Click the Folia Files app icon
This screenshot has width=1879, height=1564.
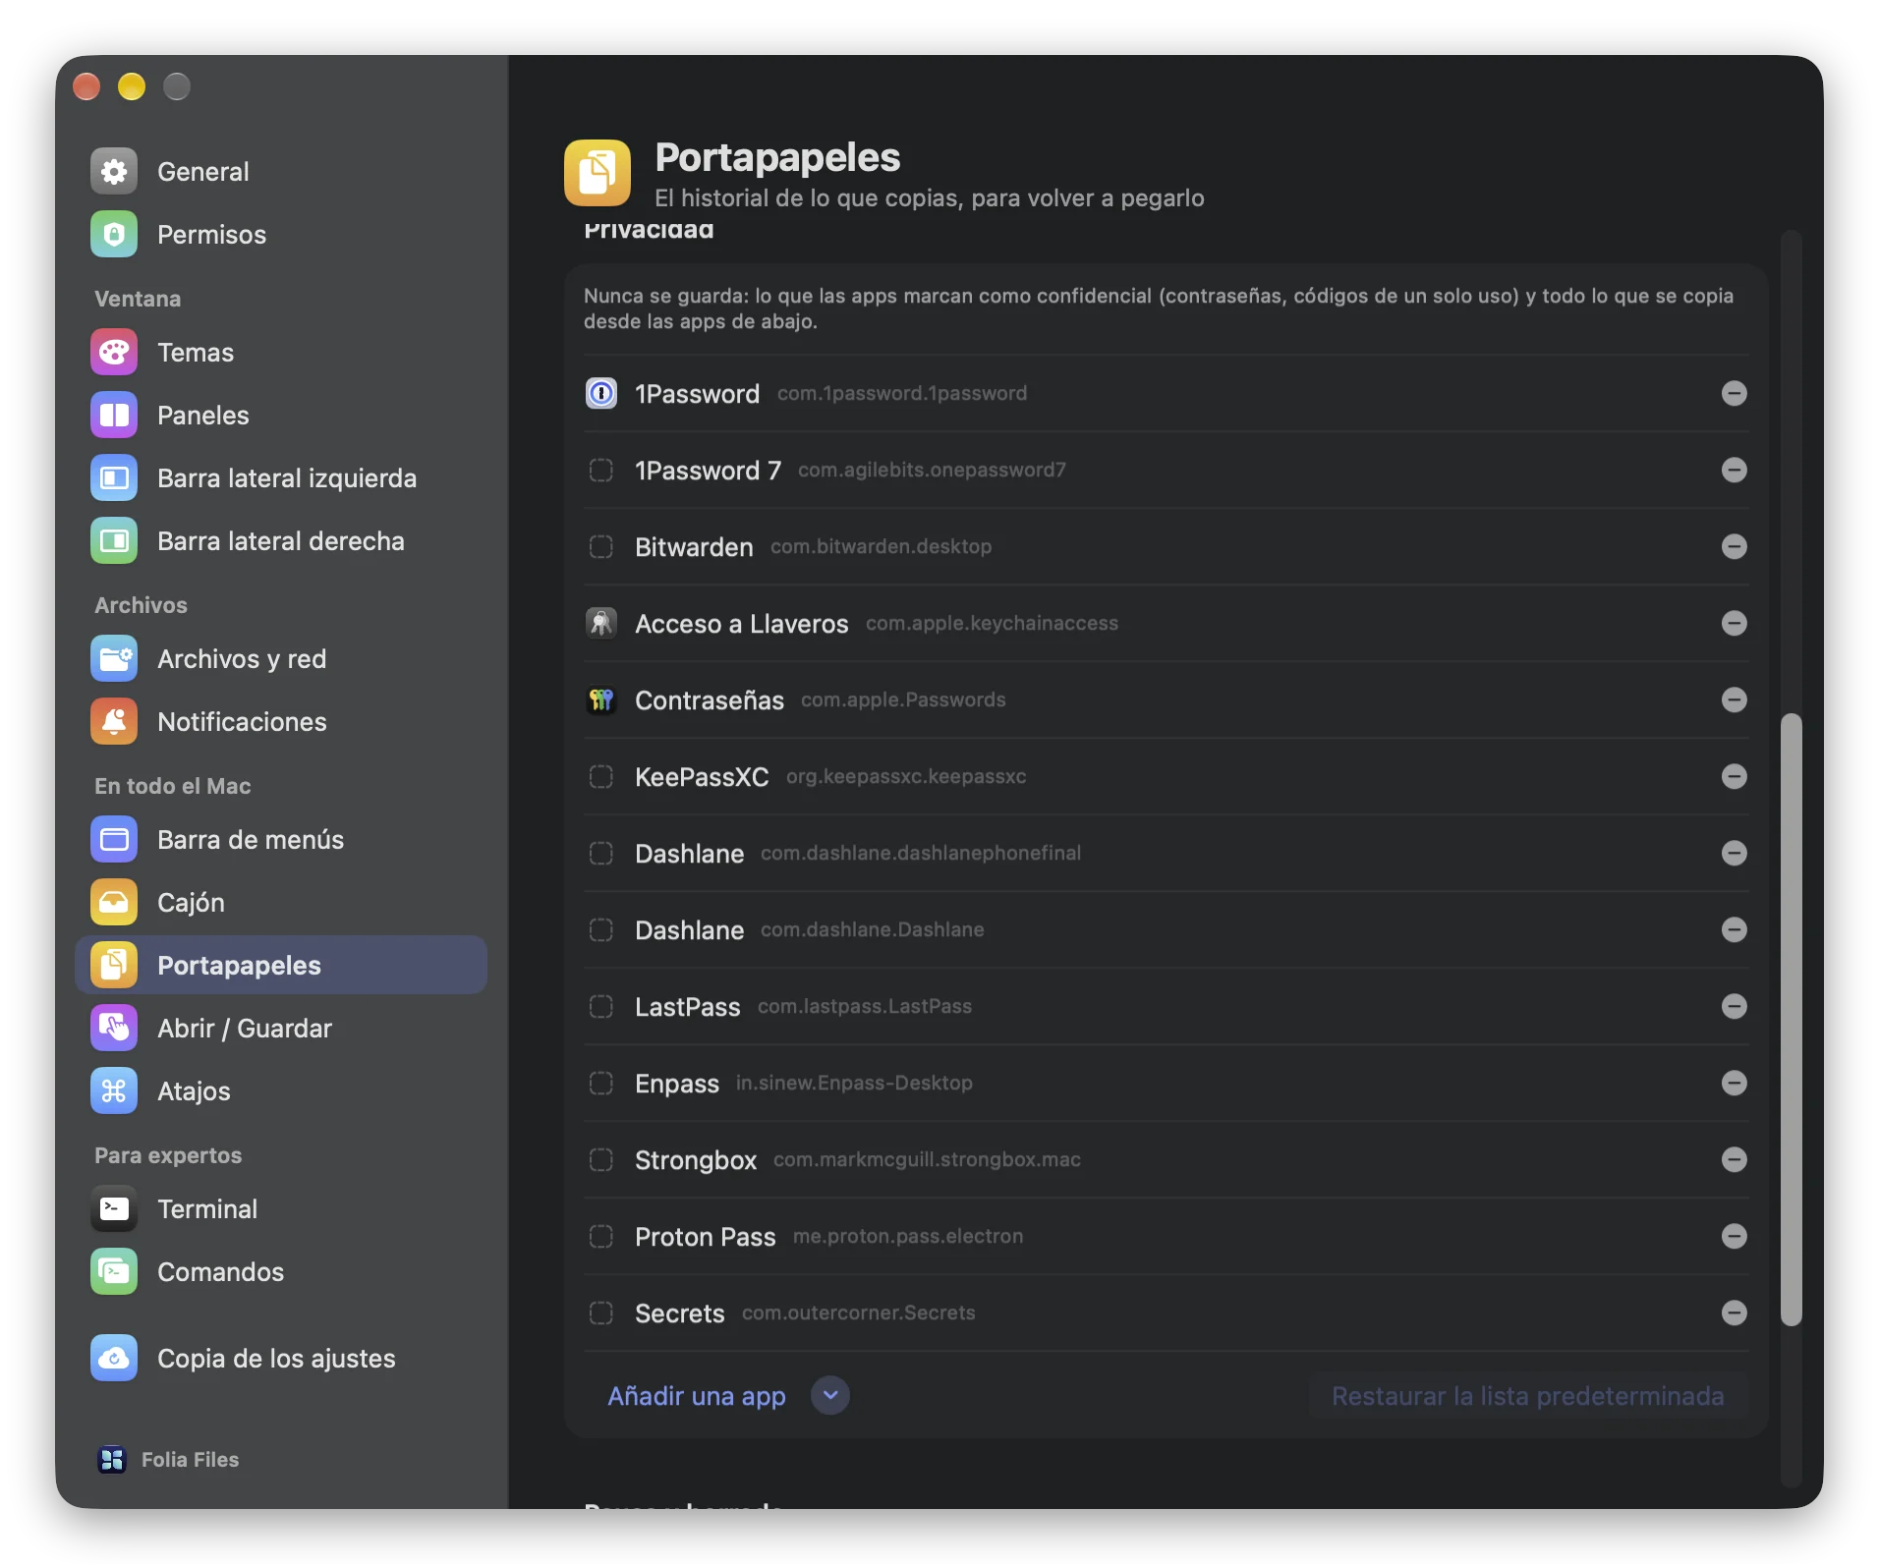pos(112,1460)
